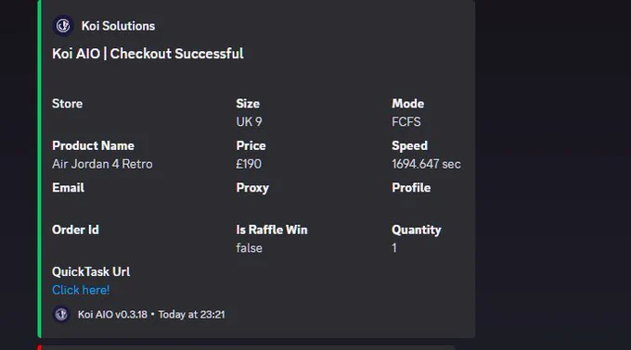Click the Email field label

[x=68, y=187]
